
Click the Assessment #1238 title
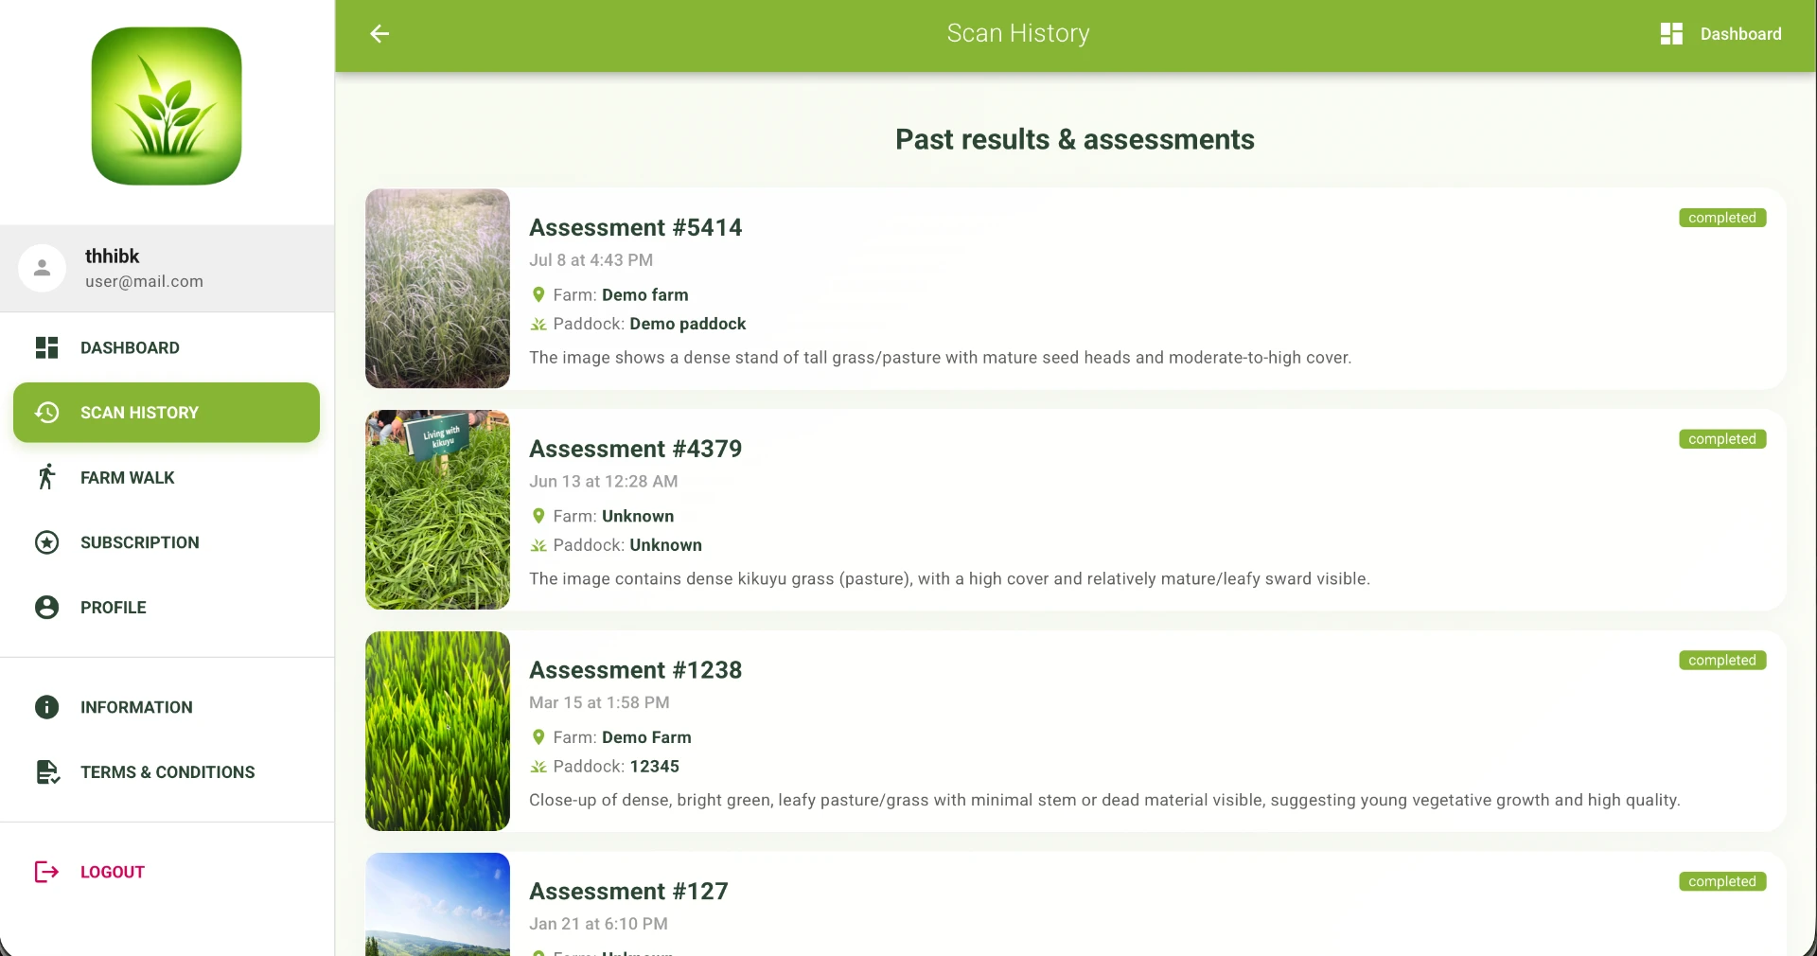[635, 670]
